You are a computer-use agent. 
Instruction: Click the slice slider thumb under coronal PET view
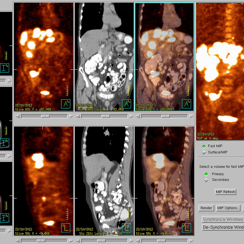click(x=45, y=116)
